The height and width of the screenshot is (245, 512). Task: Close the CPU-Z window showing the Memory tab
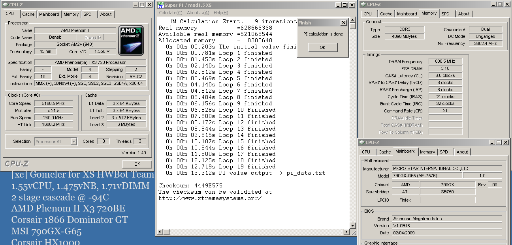tap(507, 4)
